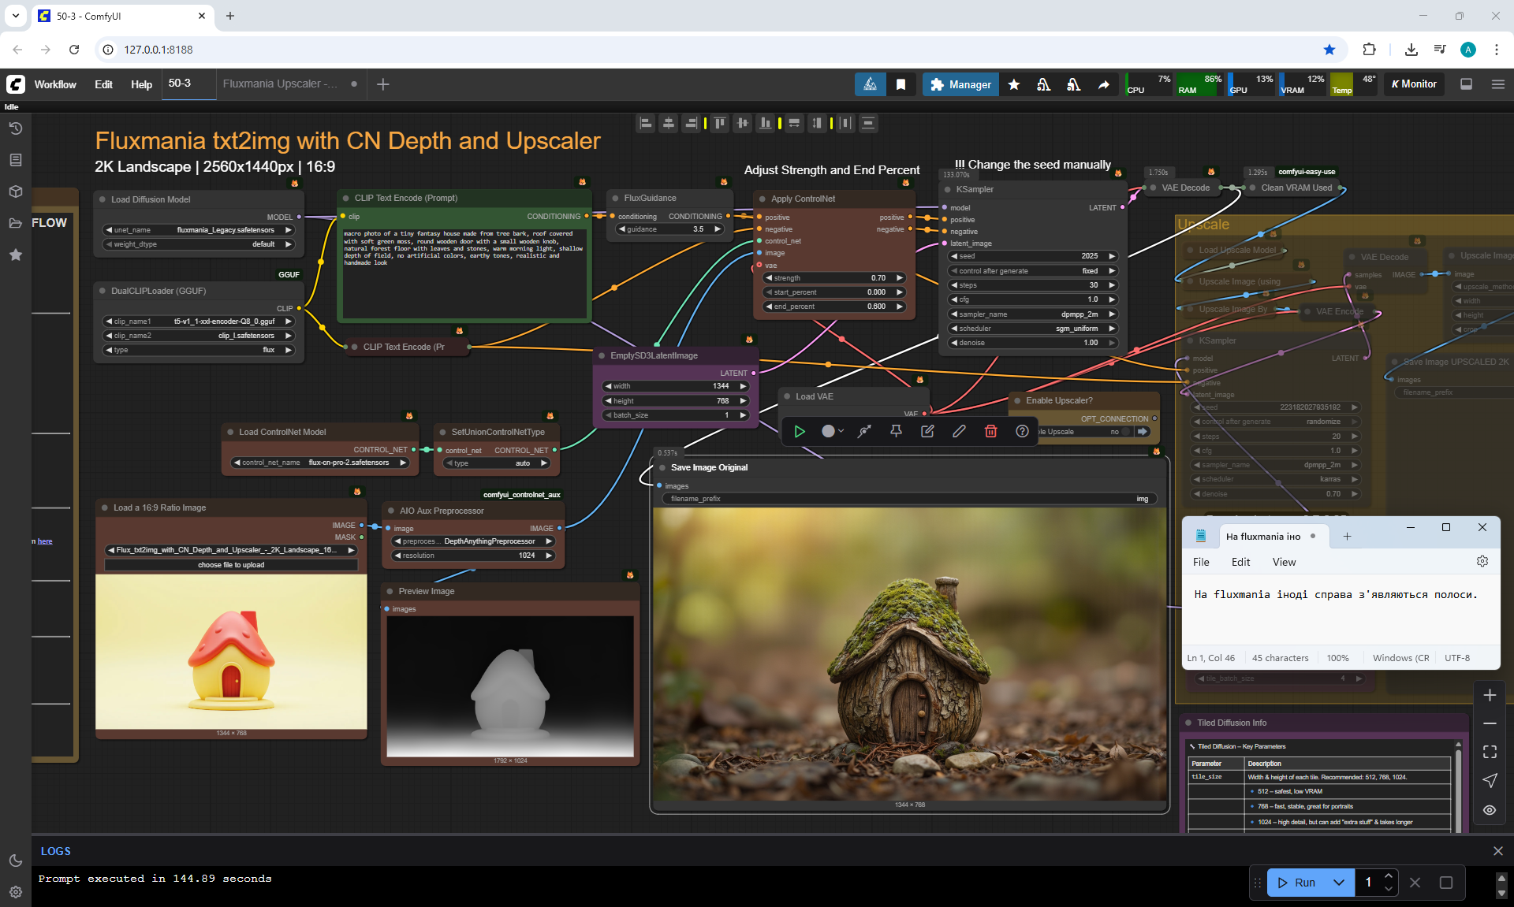The width and height of the screenshot is (1514, 907).
Task: Open the Workflow menu
Action: (55, 84)
